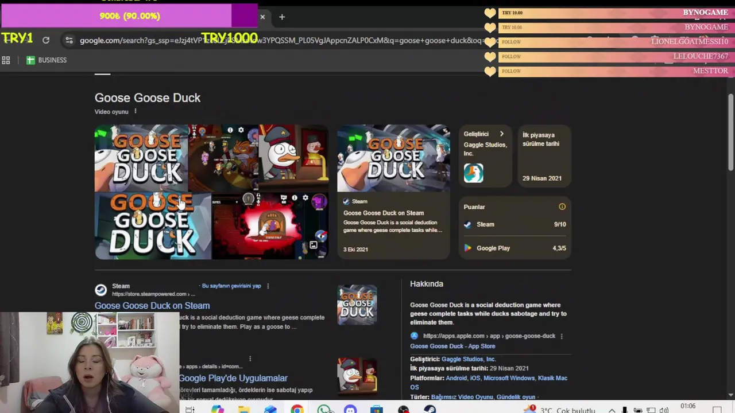Screen dimensions: 735x413
Task: Open File Explorer from the taskbar
Action: tap(244, 410)
